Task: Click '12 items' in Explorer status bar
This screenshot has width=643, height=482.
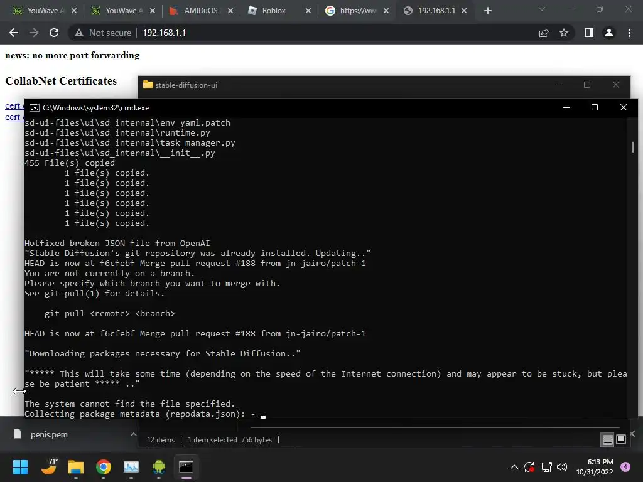Action: point(161,440)
